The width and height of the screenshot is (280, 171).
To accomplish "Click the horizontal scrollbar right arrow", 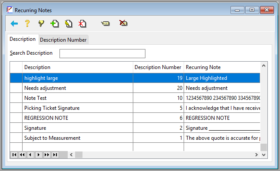I will click(x=257, y=155).
